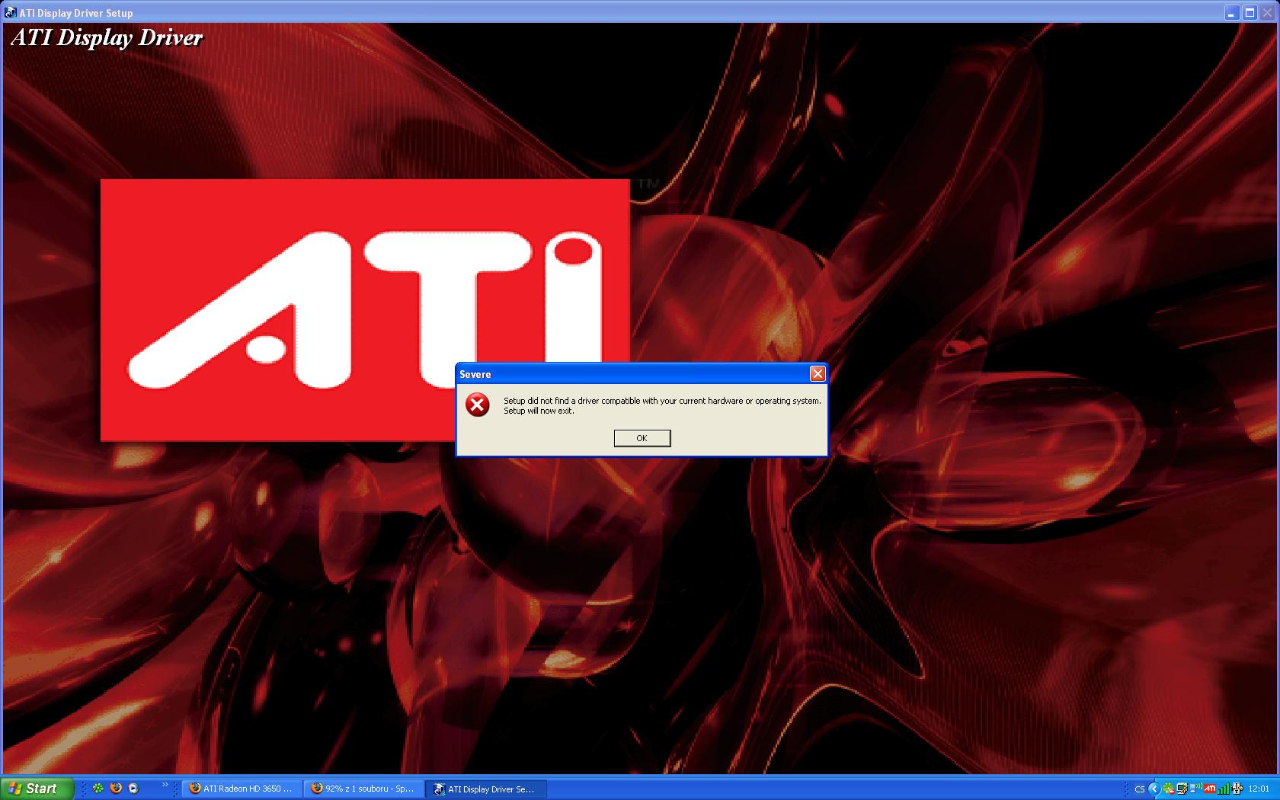
Task: Launch ICQ from Quick Launch bar
Action: point(98,789)
